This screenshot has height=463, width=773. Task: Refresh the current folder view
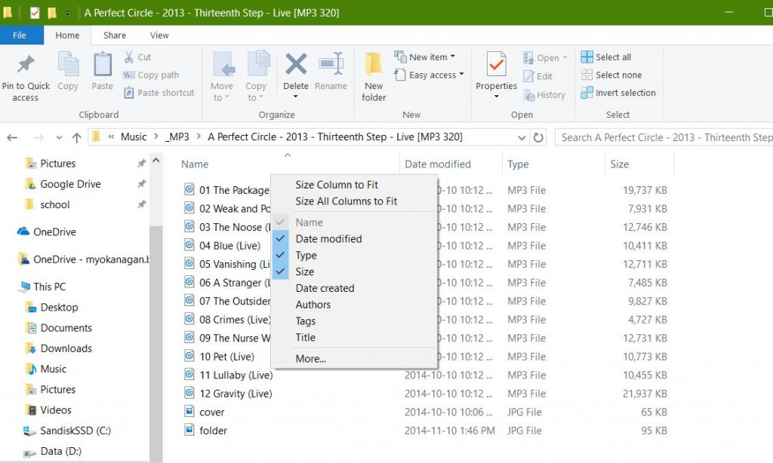[x=538, y=137]
